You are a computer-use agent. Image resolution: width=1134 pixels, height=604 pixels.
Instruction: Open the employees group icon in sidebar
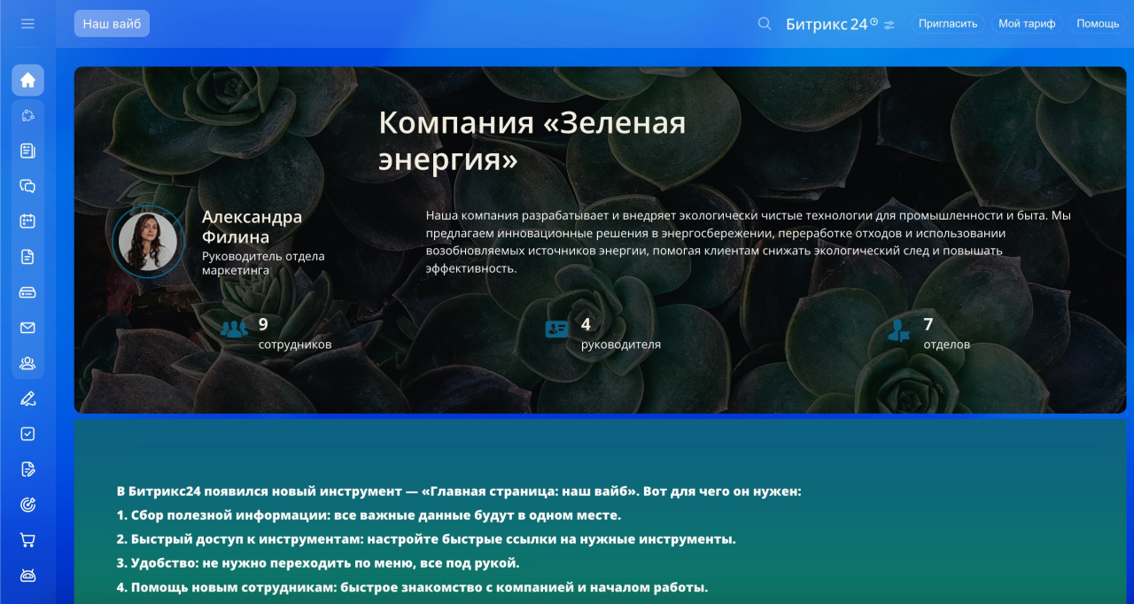pyautogui.click(x=27, y=363)
